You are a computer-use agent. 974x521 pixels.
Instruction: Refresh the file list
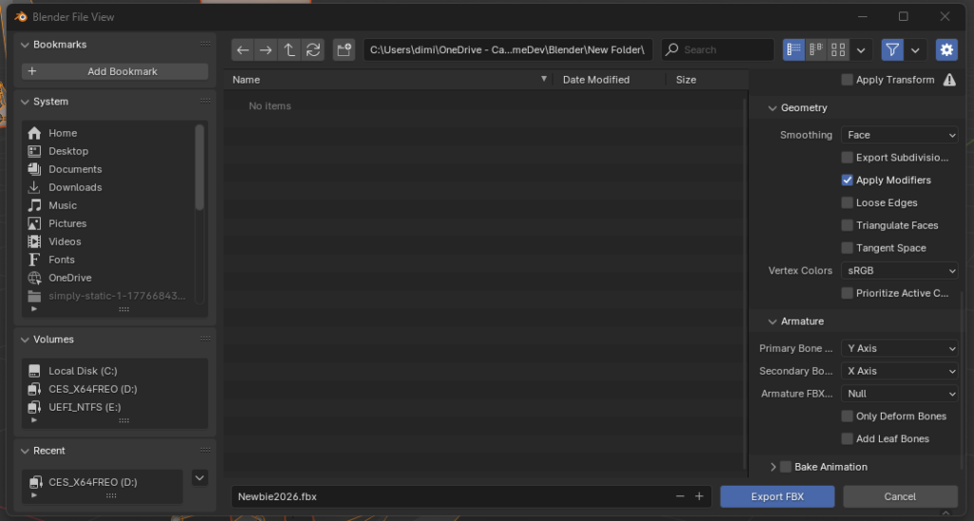[x=312, y=49]
